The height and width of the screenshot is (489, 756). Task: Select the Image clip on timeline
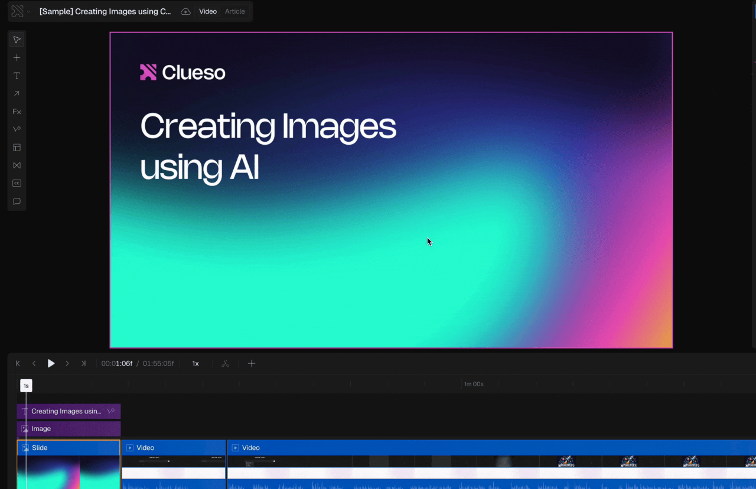click(69, 429)
